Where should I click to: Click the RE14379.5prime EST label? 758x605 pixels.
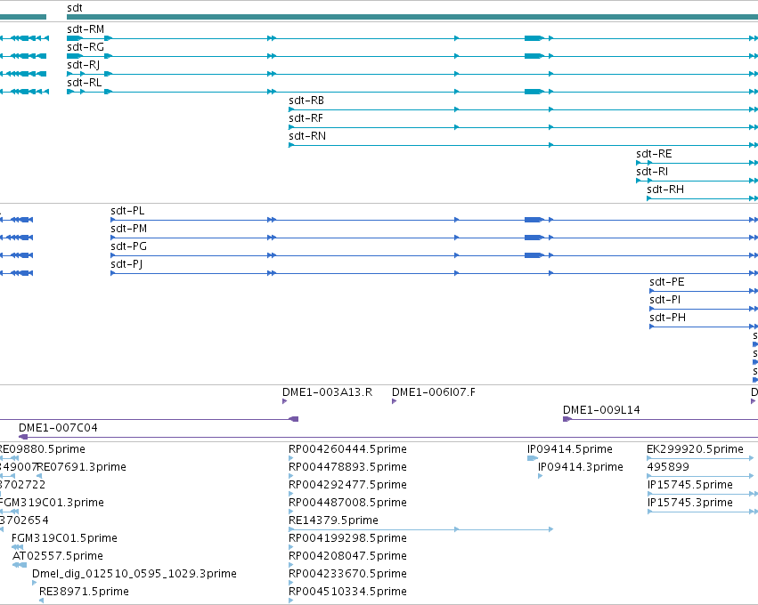333,520
